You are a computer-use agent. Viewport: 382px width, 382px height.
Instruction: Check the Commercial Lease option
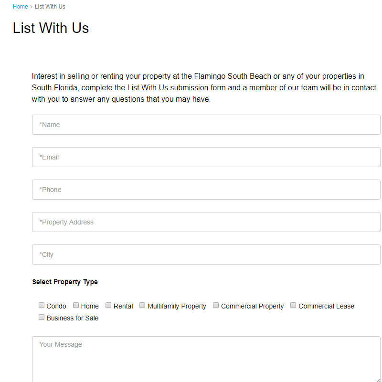[x=293, y=306]
